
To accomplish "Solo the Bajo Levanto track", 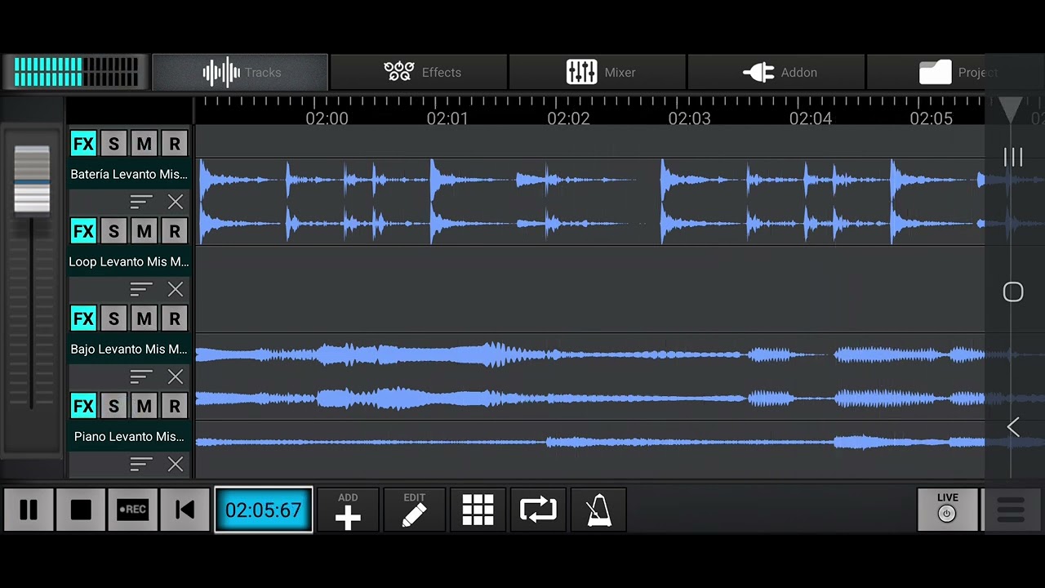I will pos(113,319).
